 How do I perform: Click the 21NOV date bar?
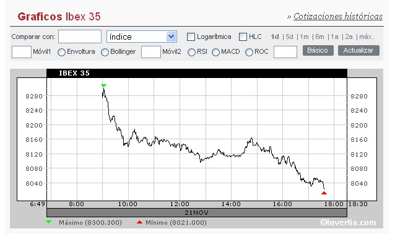197,212
